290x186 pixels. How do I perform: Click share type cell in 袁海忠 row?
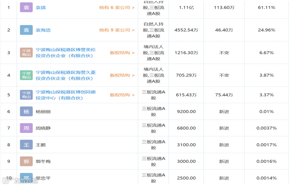click(154, 30)
